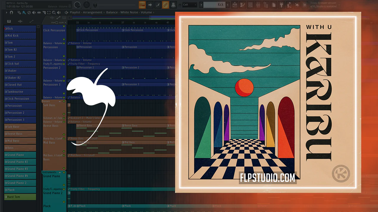This screenshot has width=378, height=212.
Task: Select the Zoom tool
Action: click(x=54, y=13)
